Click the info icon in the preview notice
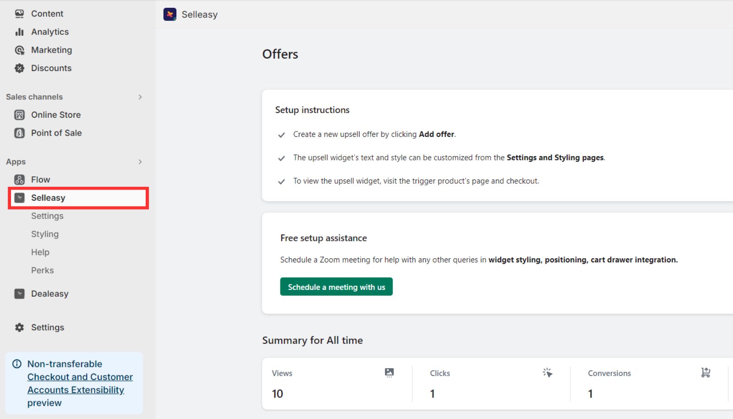This screenshot has width=733, height=419. [17, 364]
